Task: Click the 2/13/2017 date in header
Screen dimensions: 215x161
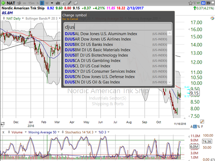Action: pos(135,8)
